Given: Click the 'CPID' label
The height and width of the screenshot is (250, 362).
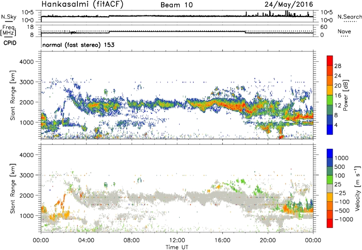Looking at the screenshot, I should [10, 43].
